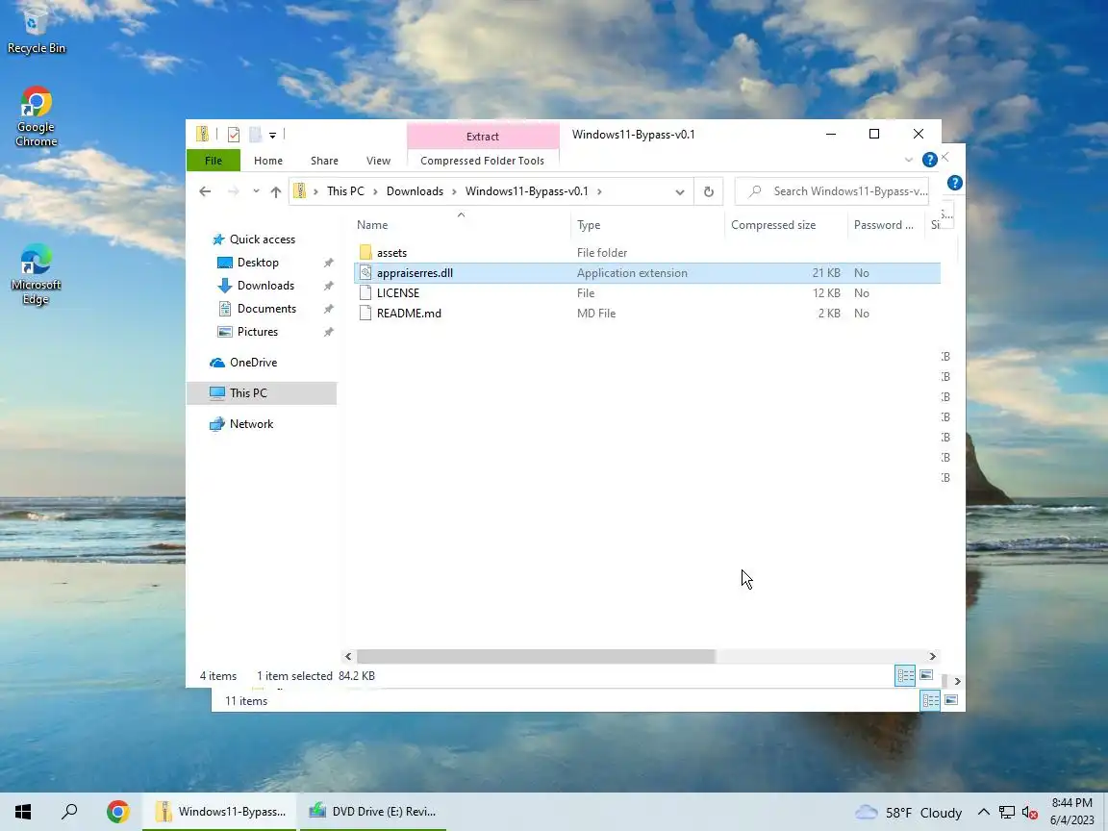The height and width of the screenshot is (831, 1108).
Task: Click the Properties icon in the quick access toolbar
Action: pyautogui.click(x=234, y=135)
